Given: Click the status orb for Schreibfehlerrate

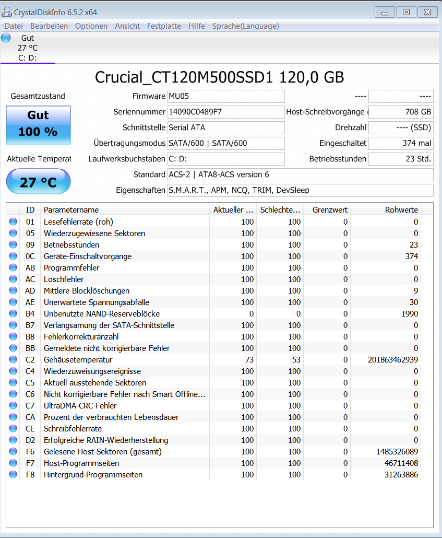Looking at the screenshot, I should coord(13,428).
